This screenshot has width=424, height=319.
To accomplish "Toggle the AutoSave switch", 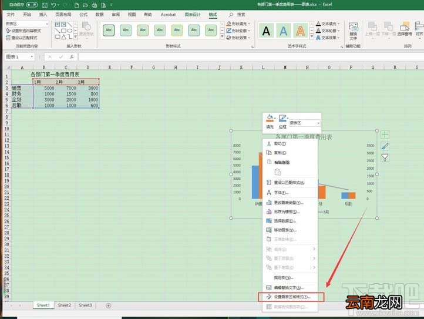I will coord(32,5).
